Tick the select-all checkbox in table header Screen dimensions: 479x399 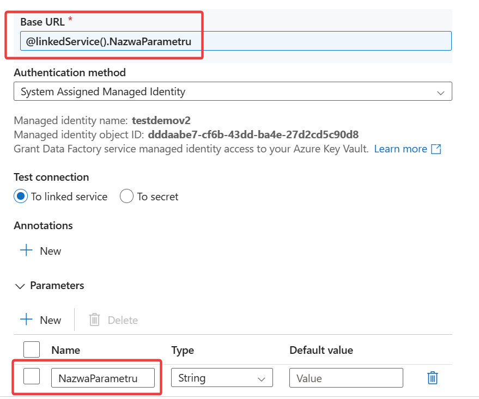pos(32,349)
